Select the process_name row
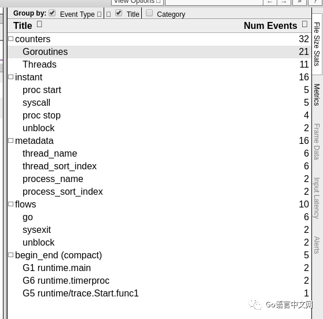 (x=159, y=179)
